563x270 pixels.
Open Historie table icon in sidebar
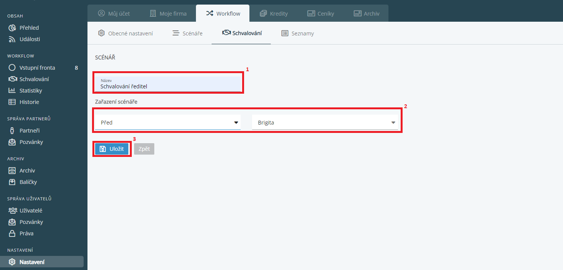point(12,102)
